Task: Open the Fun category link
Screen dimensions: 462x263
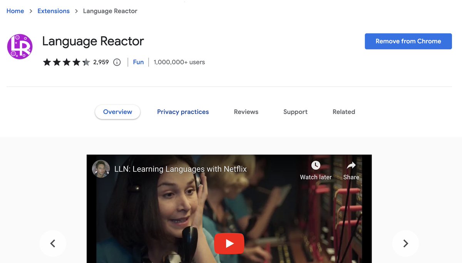Action: point(138,62)
